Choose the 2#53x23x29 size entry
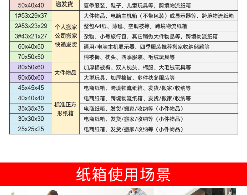 pos(31,26)
